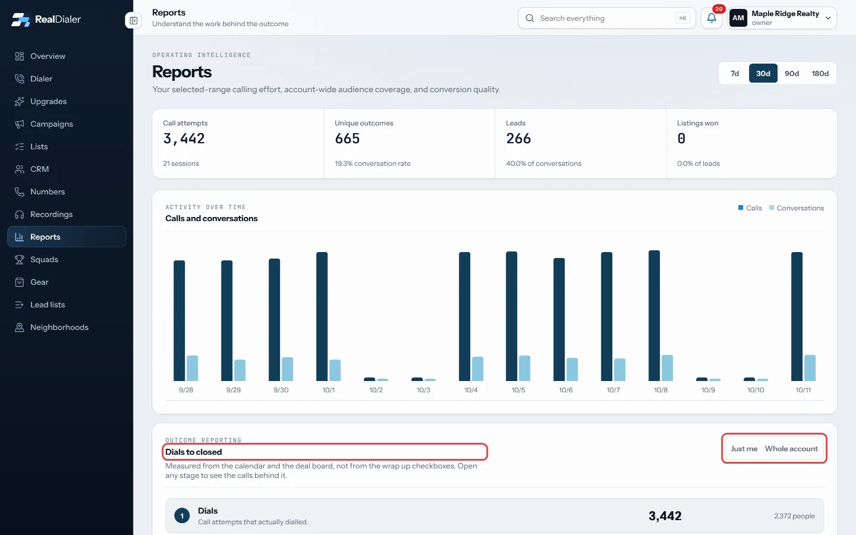This screenshot has height=535, width=856.
Task: Select the 180d range tab
Action: point(820,74)
